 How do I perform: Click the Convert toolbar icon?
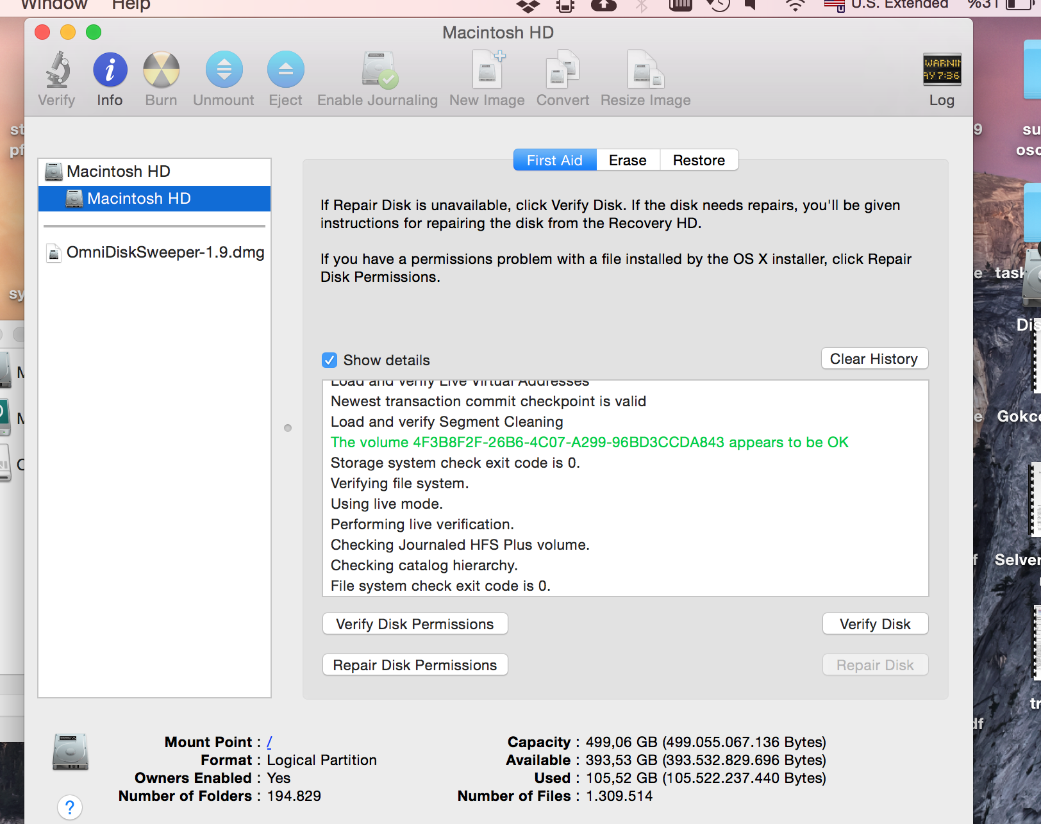click(563, 70)
